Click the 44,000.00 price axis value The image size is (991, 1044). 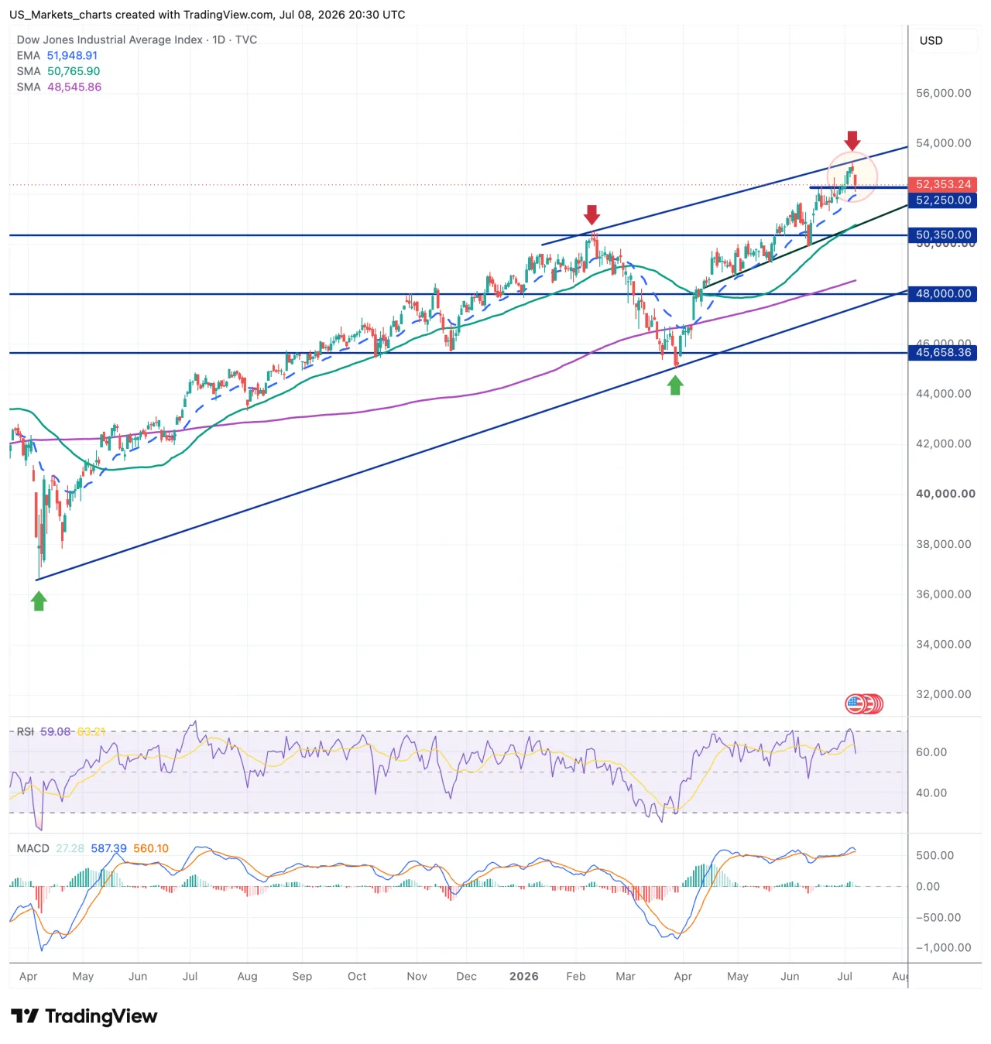[x=943, y=394]
